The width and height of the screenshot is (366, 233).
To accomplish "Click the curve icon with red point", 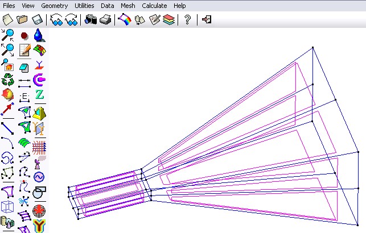I will click(24, 186).
